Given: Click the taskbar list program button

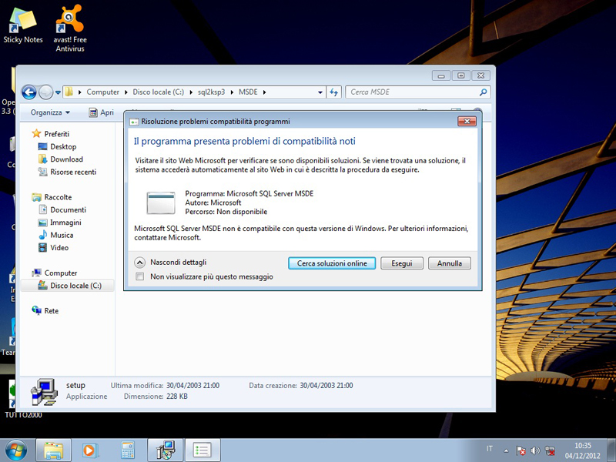Looking at the screenshot, I should coord(202,450).
